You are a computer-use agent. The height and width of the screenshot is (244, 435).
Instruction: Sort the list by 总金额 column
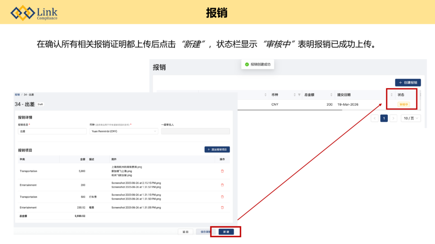pos(331,94)
